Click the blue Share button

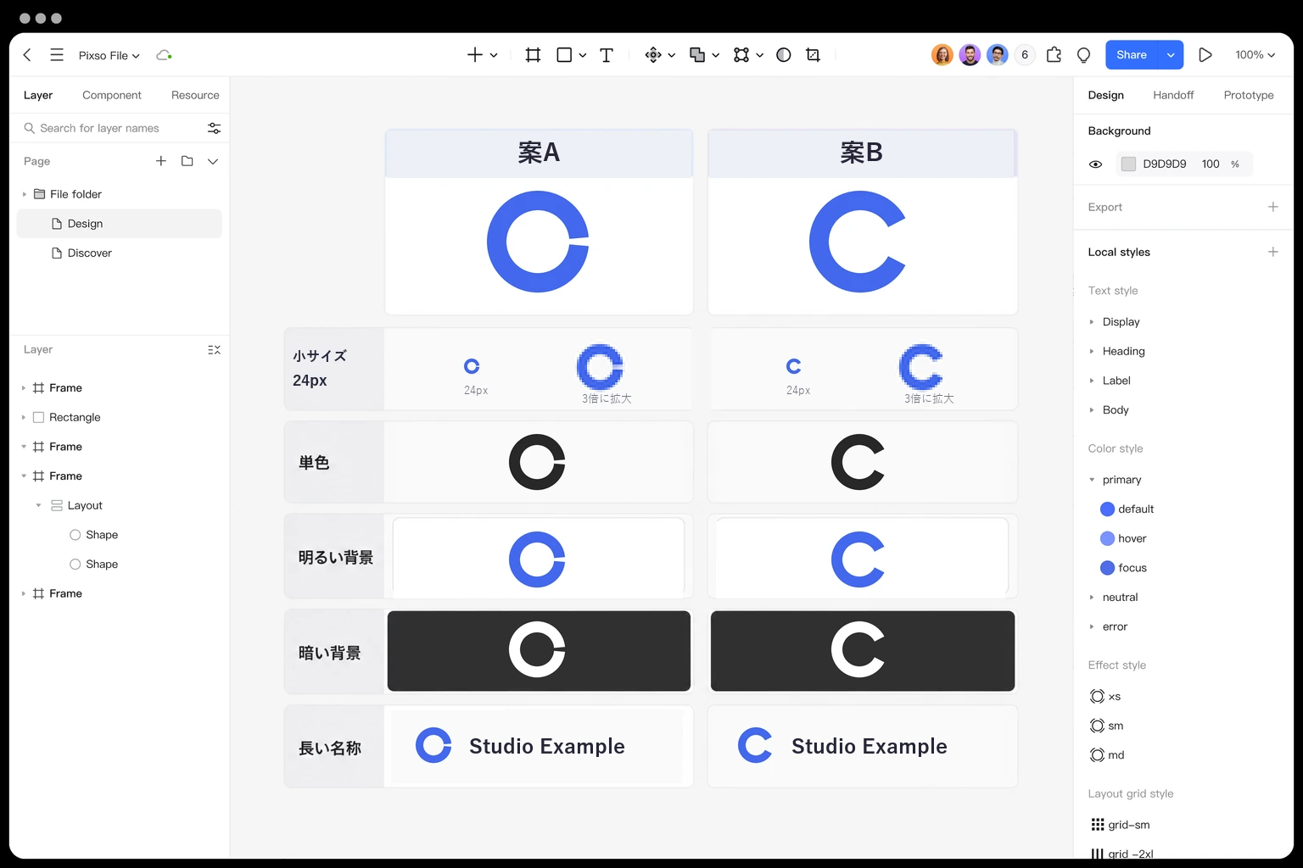pyautogui.click(x=1132, y=55)
